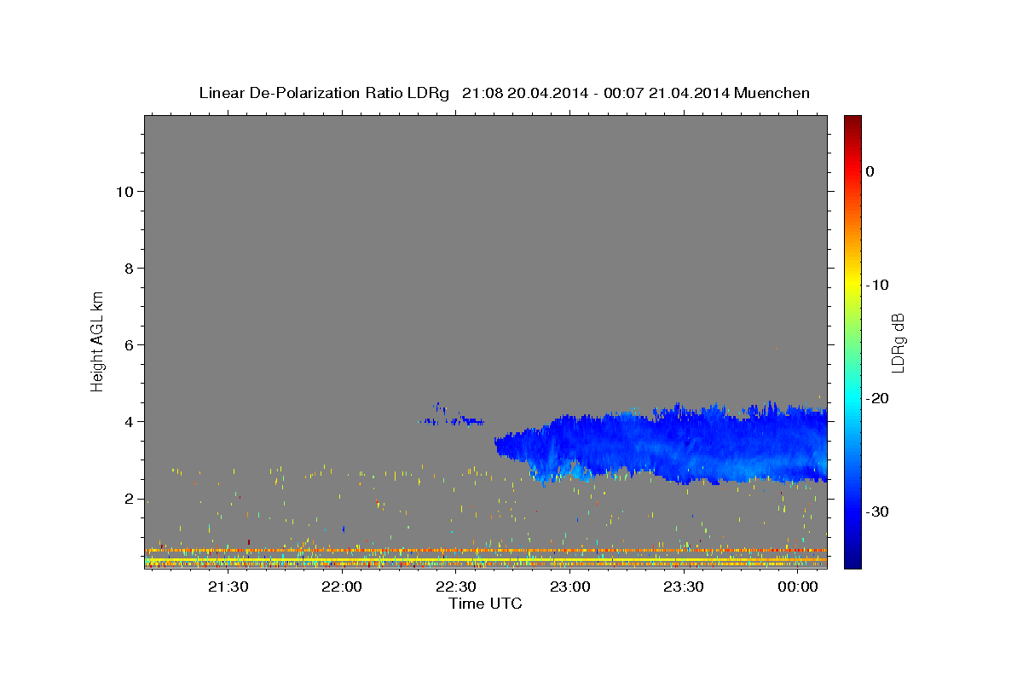Click the plot title text
This screenshot has height=682, width=1023.
505,93
